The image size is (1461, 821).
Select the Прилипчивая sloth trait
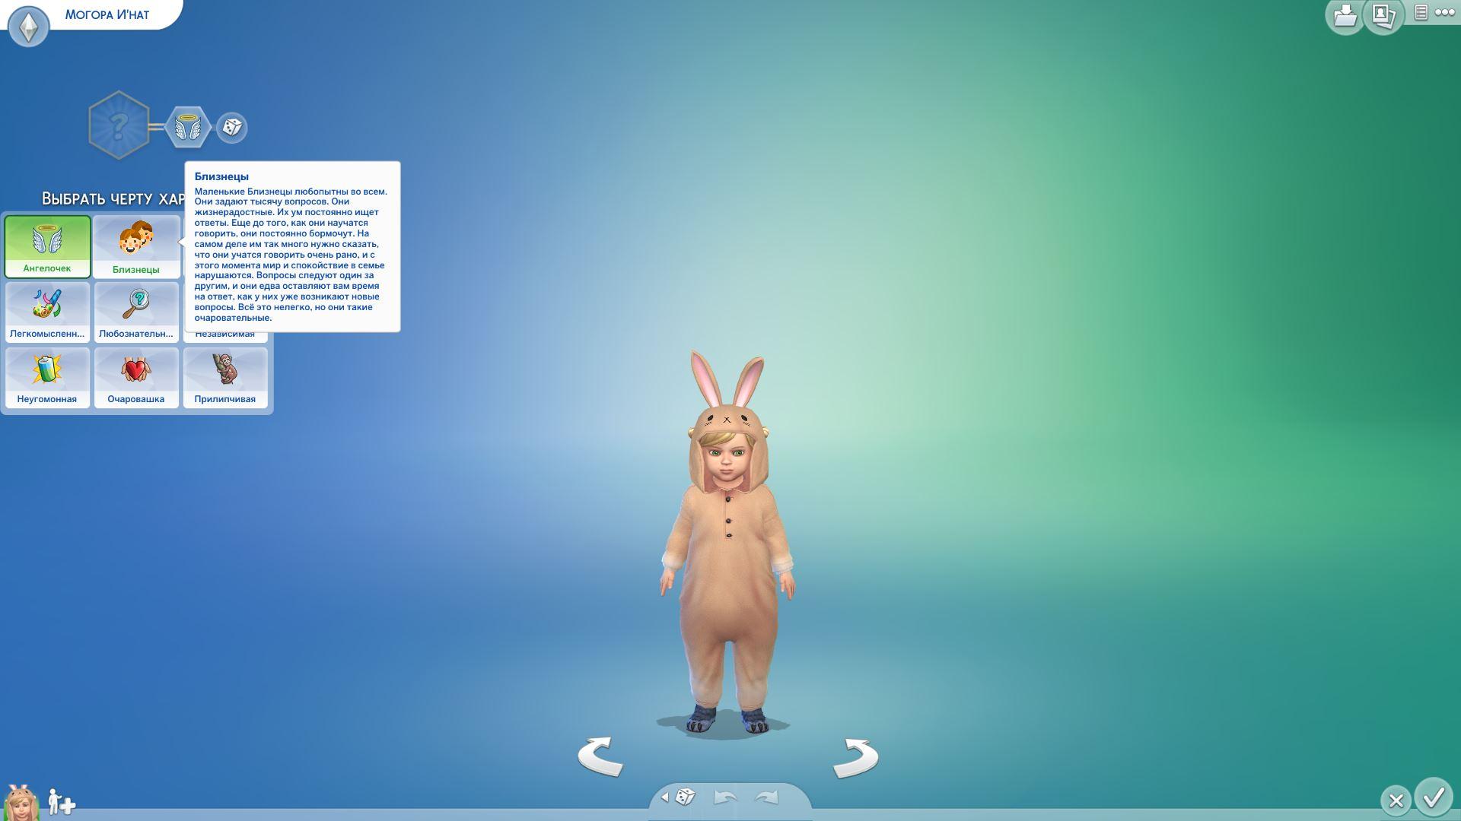[225, 377]
